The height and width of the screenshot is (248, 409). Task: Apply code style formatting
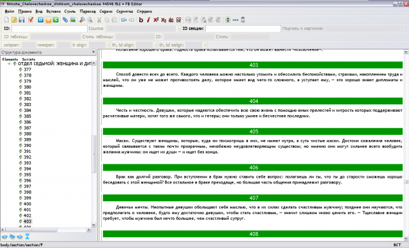point(179,20)
